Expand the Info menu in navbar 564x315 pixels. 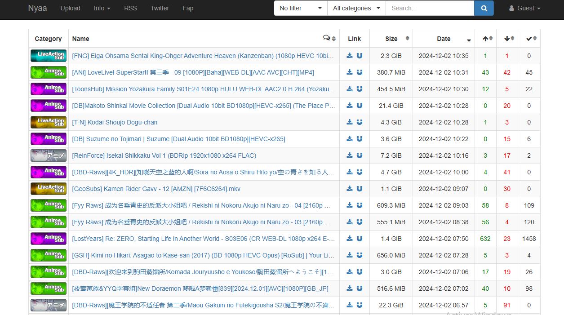click(102, 8)
